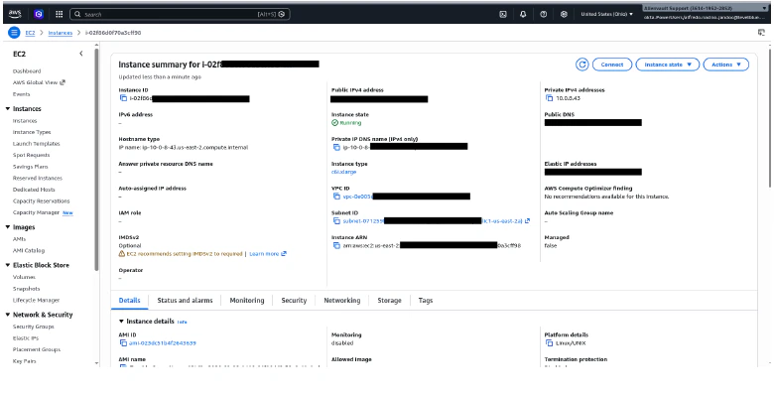Open the help question mark icon

pos(544,14)
